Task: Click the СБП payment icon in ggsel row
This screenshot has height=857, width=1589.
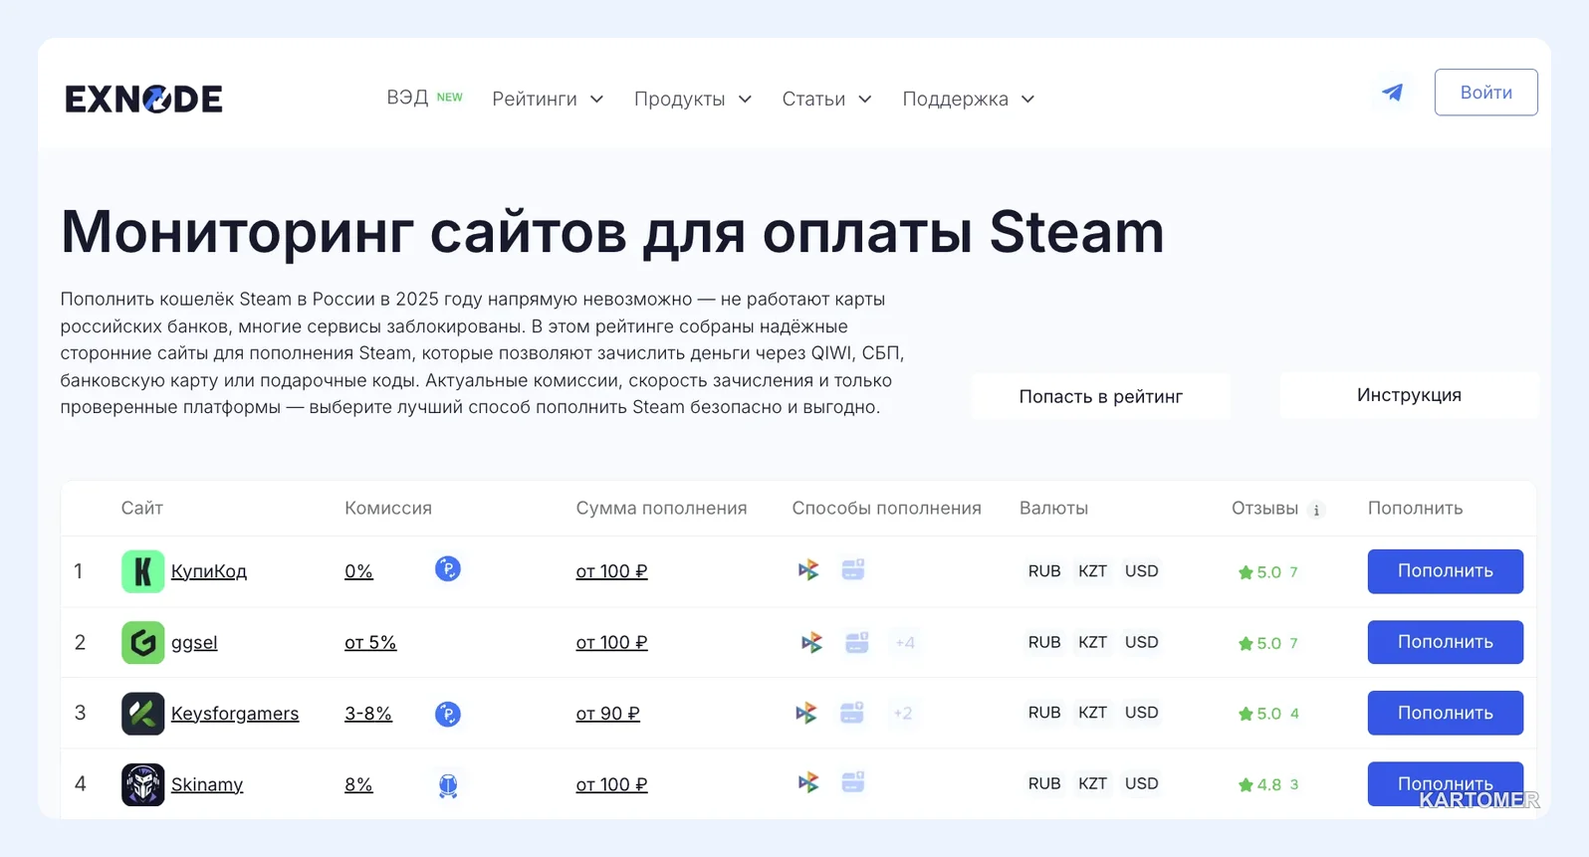Action: point(812,643)
